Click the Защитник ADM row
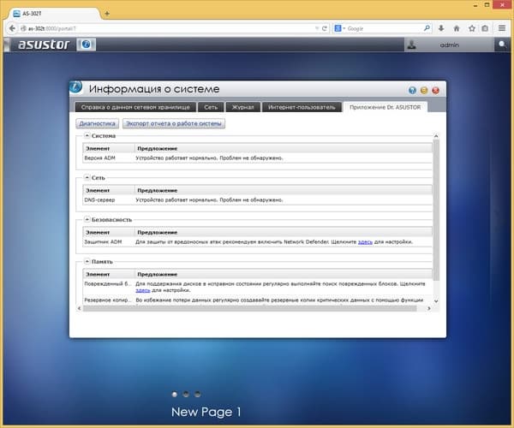 tap(257, 242)
